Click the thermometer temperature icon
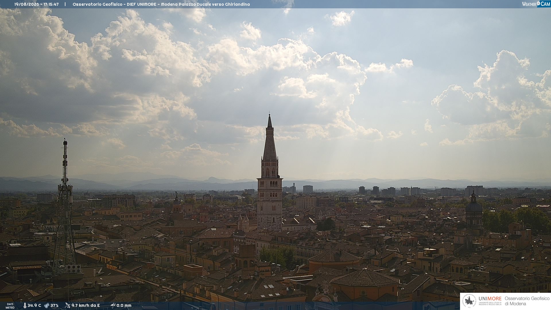This screenshot has width=551, height=310. 25,305
